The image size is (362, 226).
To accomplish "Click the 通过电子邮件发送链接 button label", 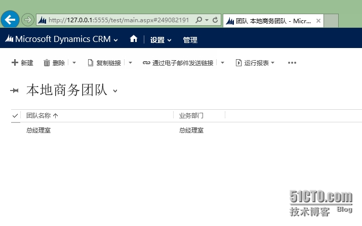I will 183,63.
